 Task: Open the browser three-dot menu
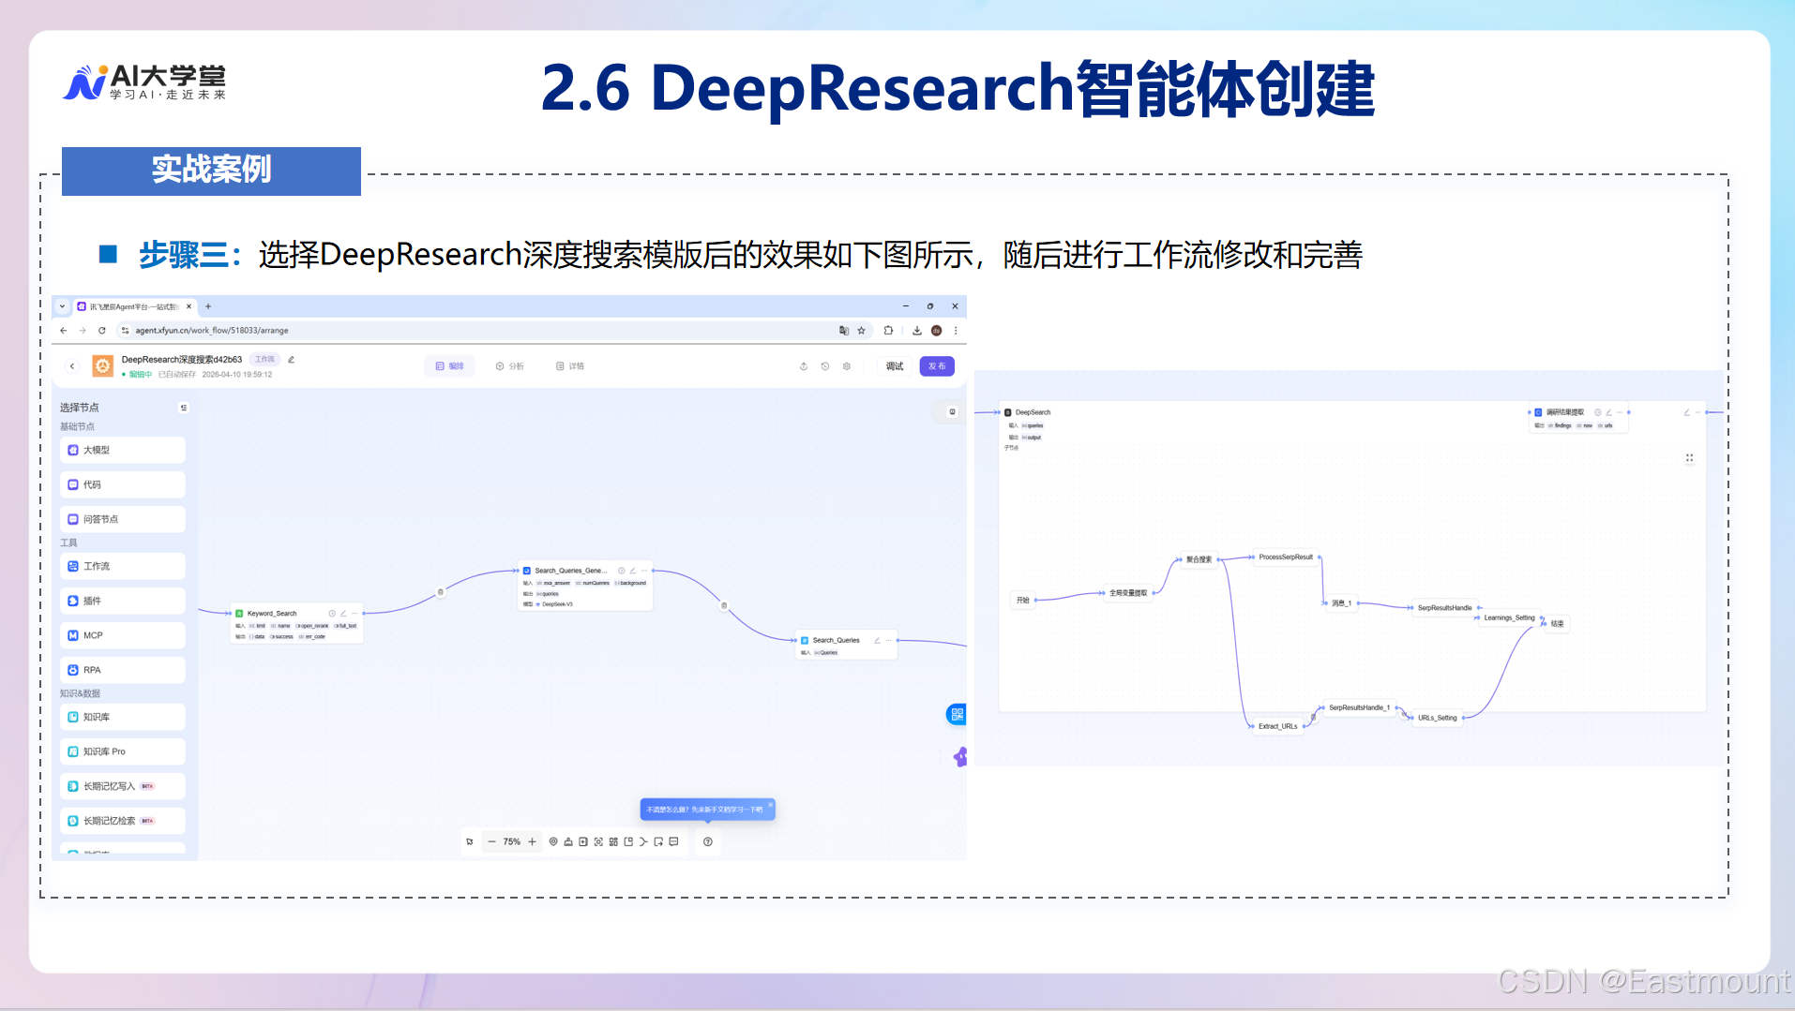(x=956, y=331)
